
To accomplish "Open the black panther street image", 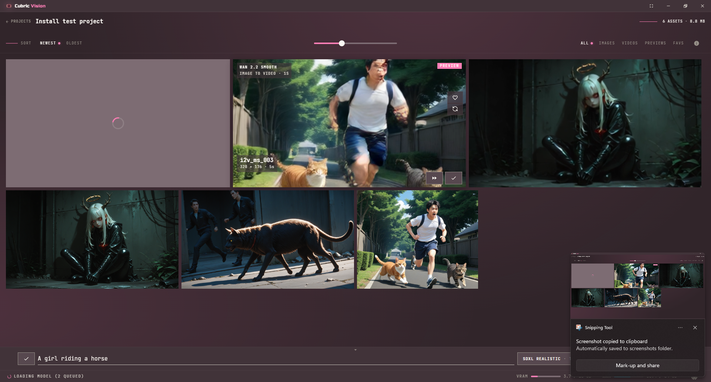I will click(x=268, y=239).
